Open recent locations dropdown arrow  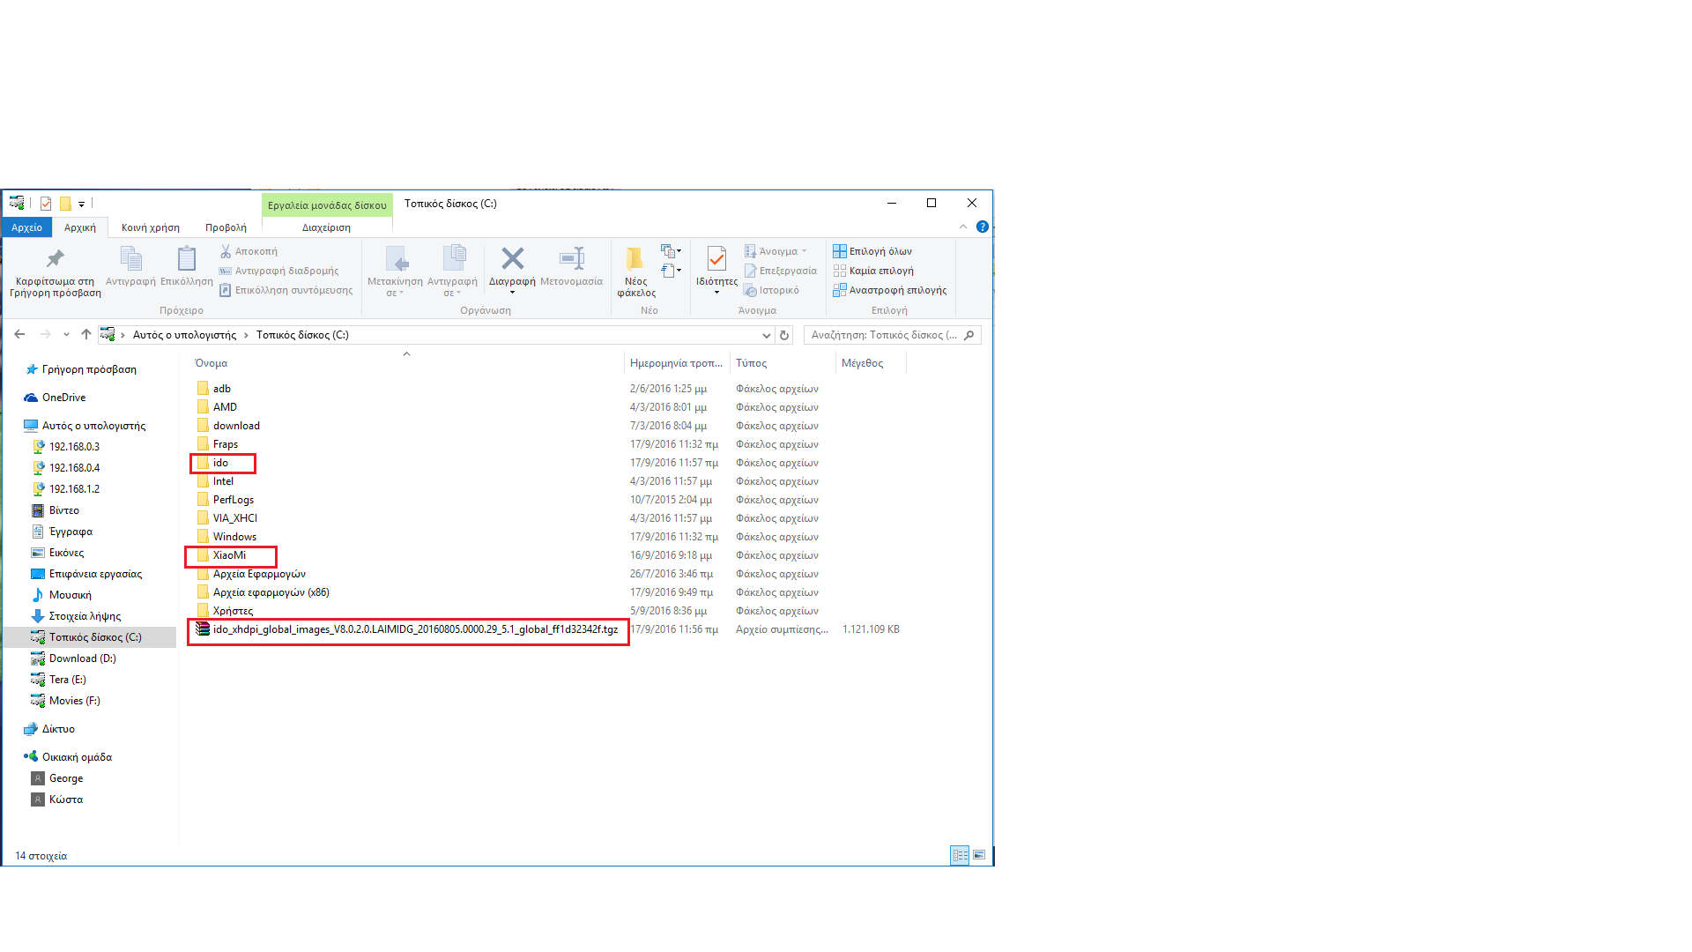pos(66,335)
